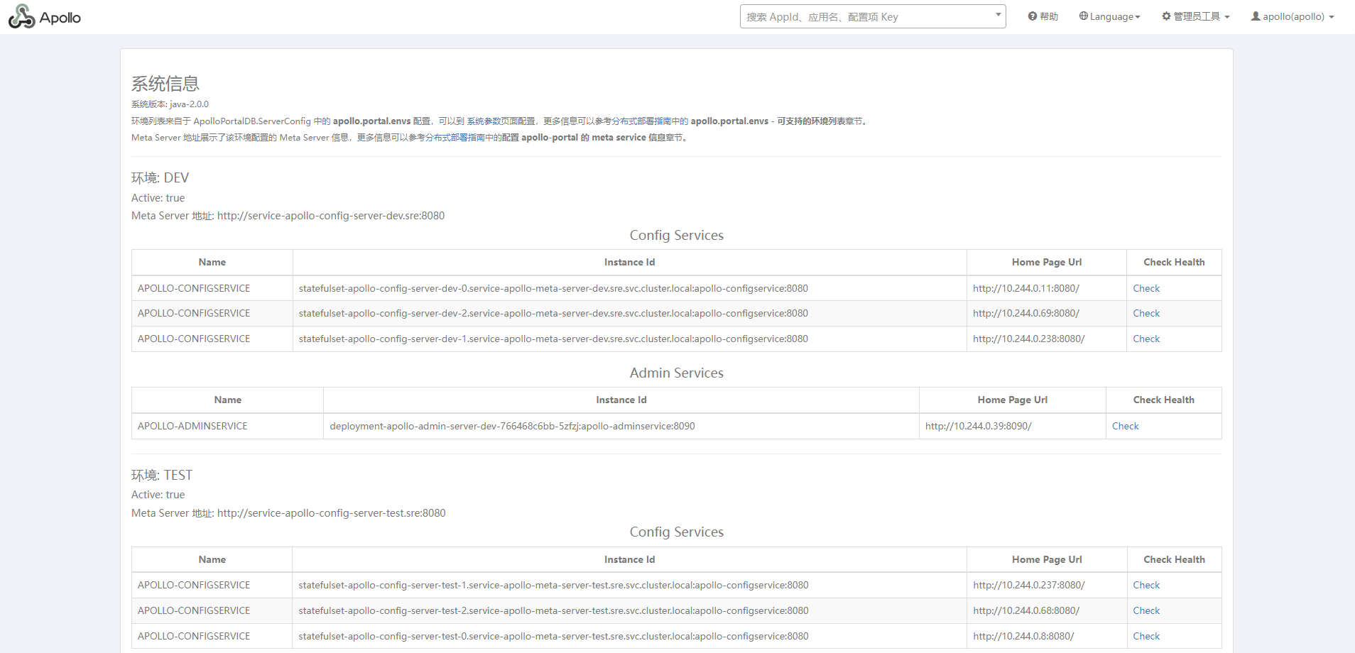This screenshot has height=653, width=1355.
Task: Click the admin tools gear icon
Action: click(x=1166, y=16)
